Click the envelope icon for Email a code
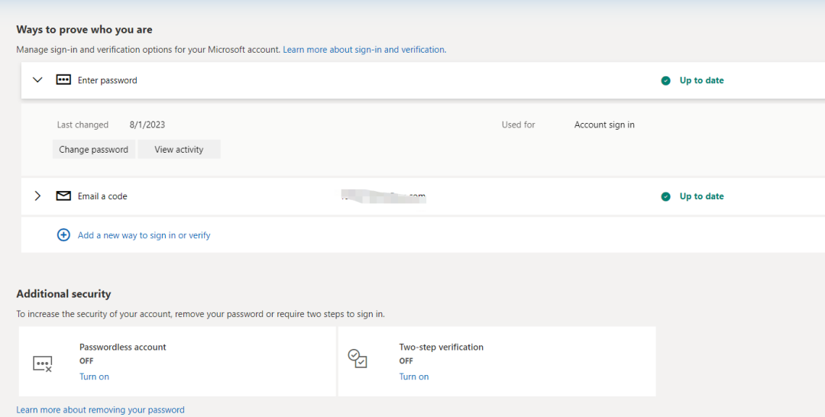 [63, 196]
